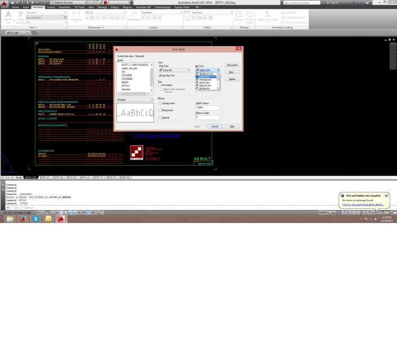Viewport: 397px width, 337px height.
Task: Open Skype from the taskbar
Action: coord(35,219)
